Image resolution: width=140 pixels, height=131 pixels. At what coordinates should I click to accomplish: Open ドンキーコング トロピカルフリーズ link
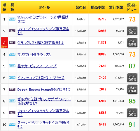coord(41,78)
